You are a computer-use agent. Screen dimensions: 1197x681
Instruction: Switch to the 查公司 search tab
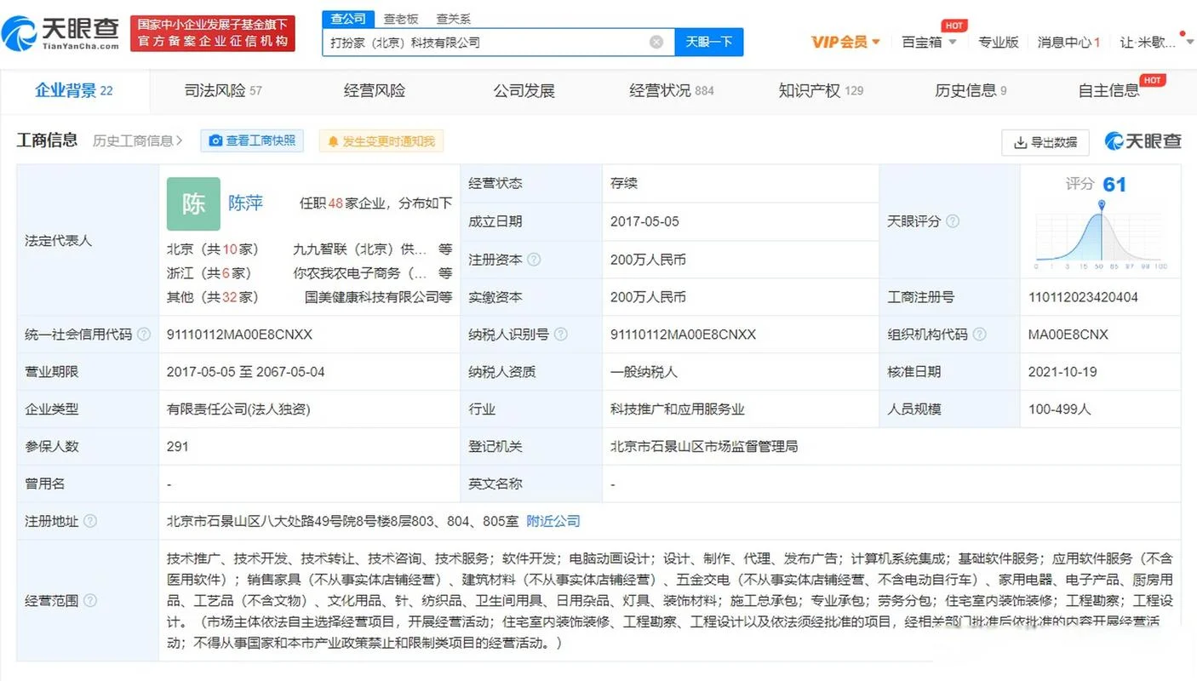(347, 19)
